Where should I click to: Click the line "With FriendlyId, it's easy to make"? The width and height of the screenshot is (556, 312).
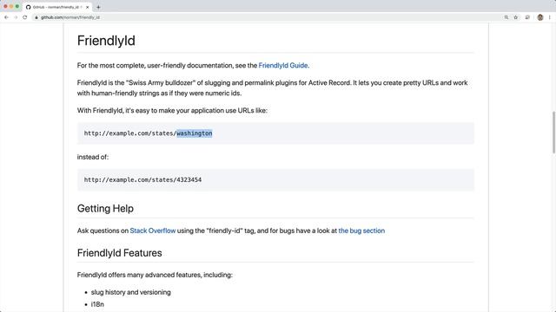pos(172,110)
